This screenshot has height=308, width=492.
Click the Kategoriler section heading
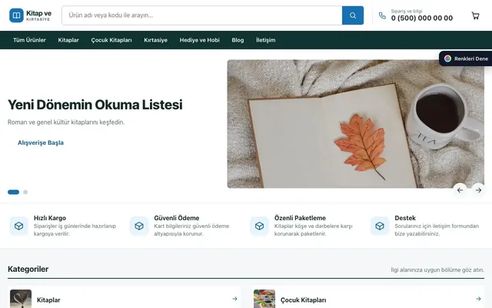point(28,269)
